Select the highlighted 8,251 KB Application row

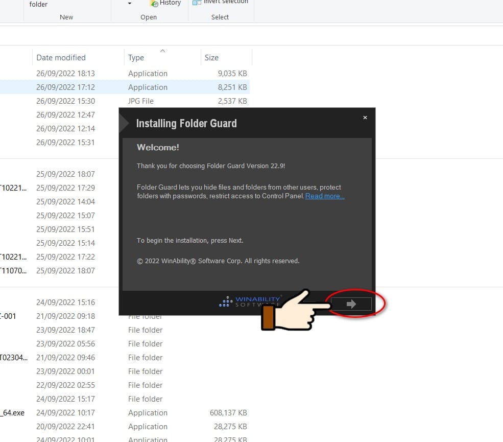(x=125, y=87)
